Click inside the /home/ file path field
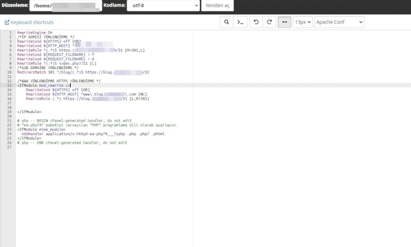The height and width of the screenshot is (247, 411). point(66,5)
